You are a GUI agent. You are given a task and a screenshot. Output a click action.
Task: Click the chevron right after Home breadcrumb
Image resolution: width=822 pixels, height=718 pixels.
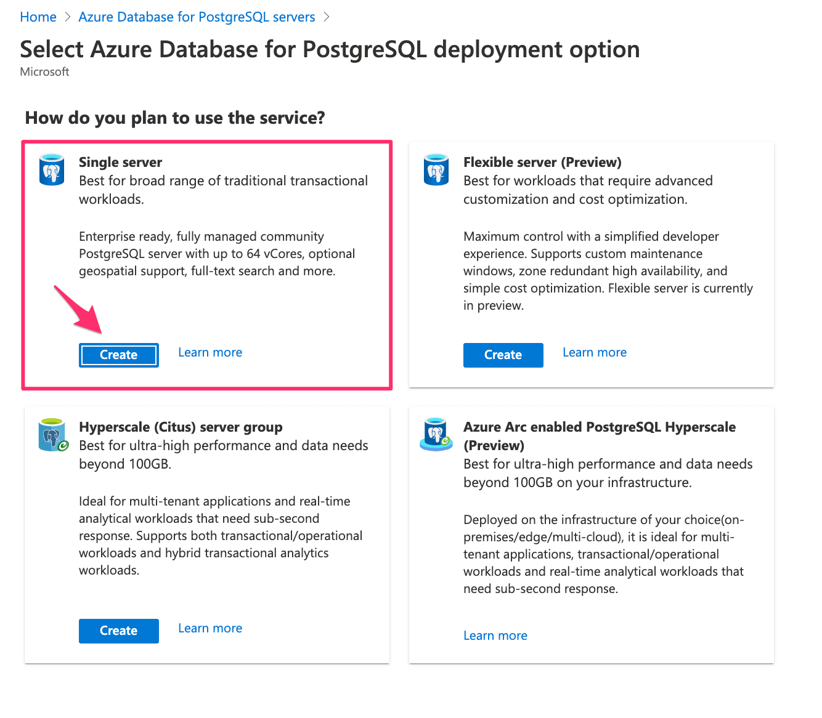coord(68,17)
